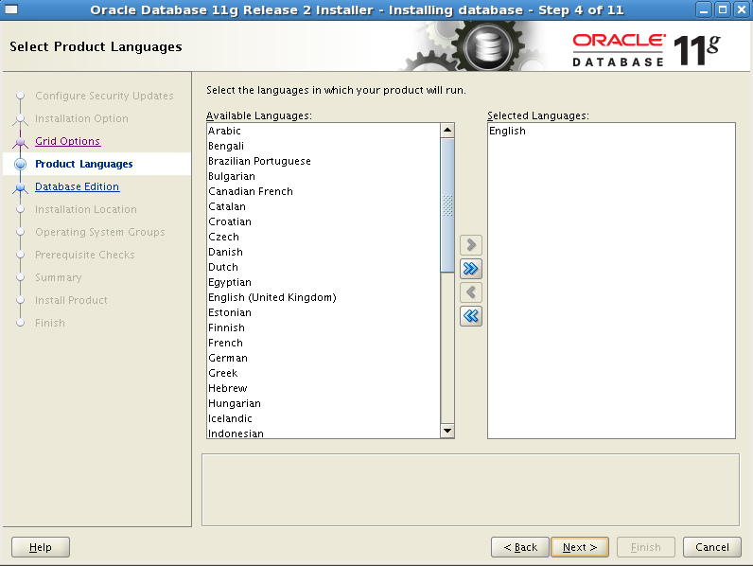Screen dimensions: 753x566
Task: Select Canadian French in the list
Action: (324, 191)
